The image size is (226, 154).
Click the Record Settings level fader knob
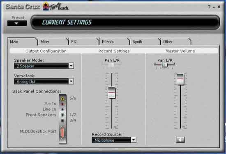(111, 92)
